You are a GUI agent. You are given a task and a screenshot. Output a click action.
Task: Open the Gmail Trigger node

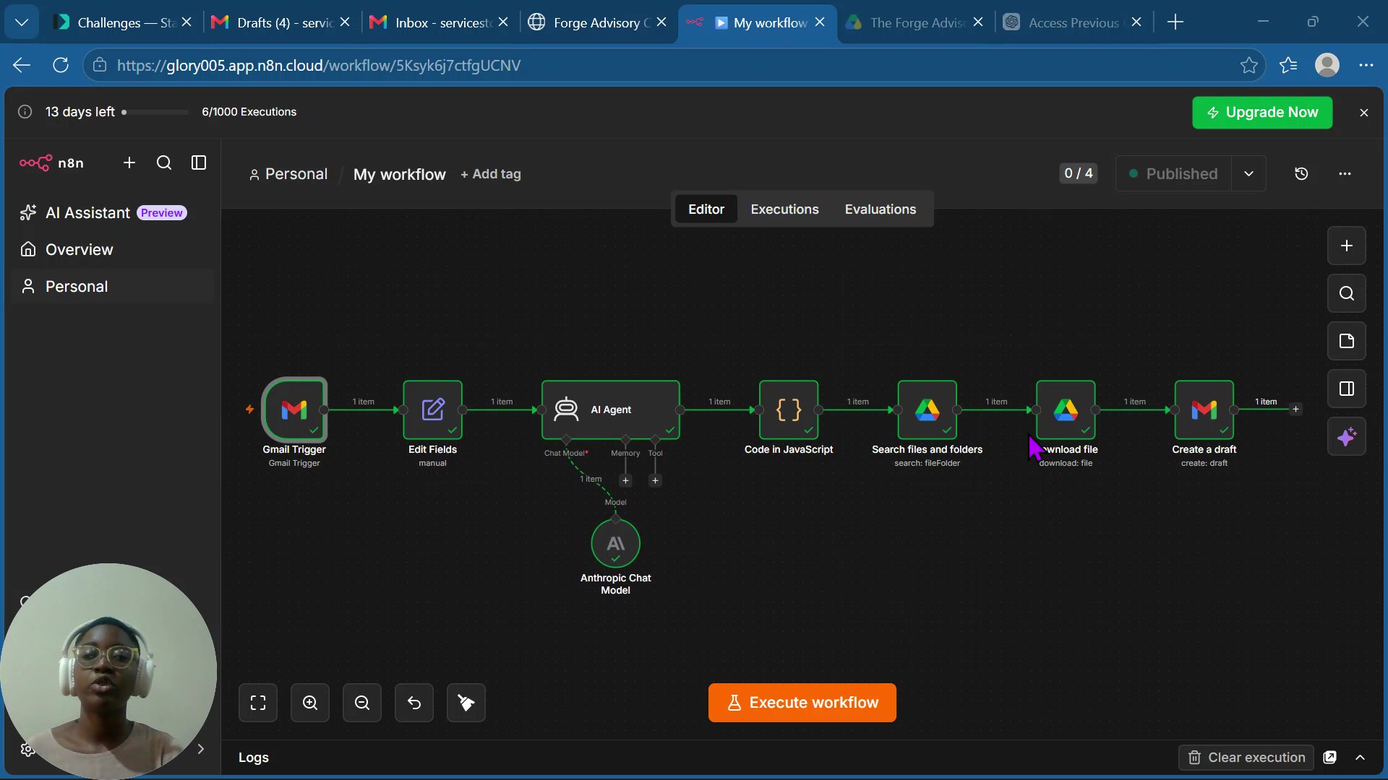[x=294, y=409]
